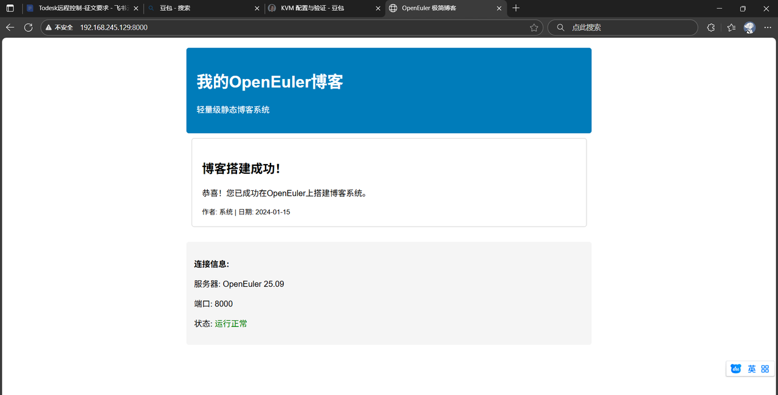Click the browser back arrow

coord(10,27)
